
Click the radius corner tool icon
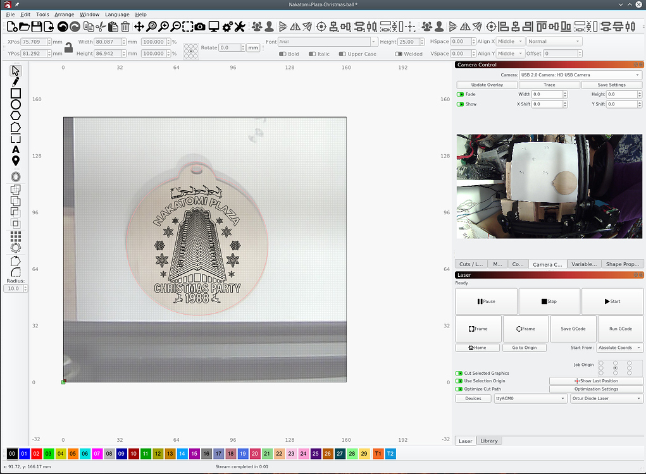16,272
